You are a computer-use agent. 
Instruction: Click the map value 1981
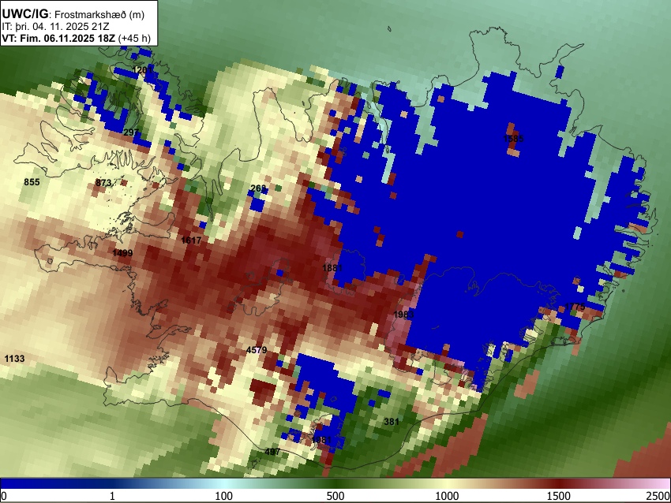click(x=322, y=440)
